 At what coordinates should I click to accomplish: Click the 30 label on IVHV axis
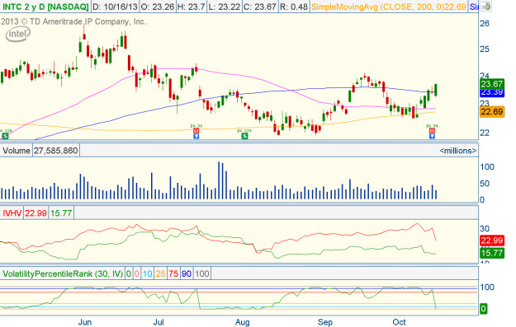click(x=485, y=228)
